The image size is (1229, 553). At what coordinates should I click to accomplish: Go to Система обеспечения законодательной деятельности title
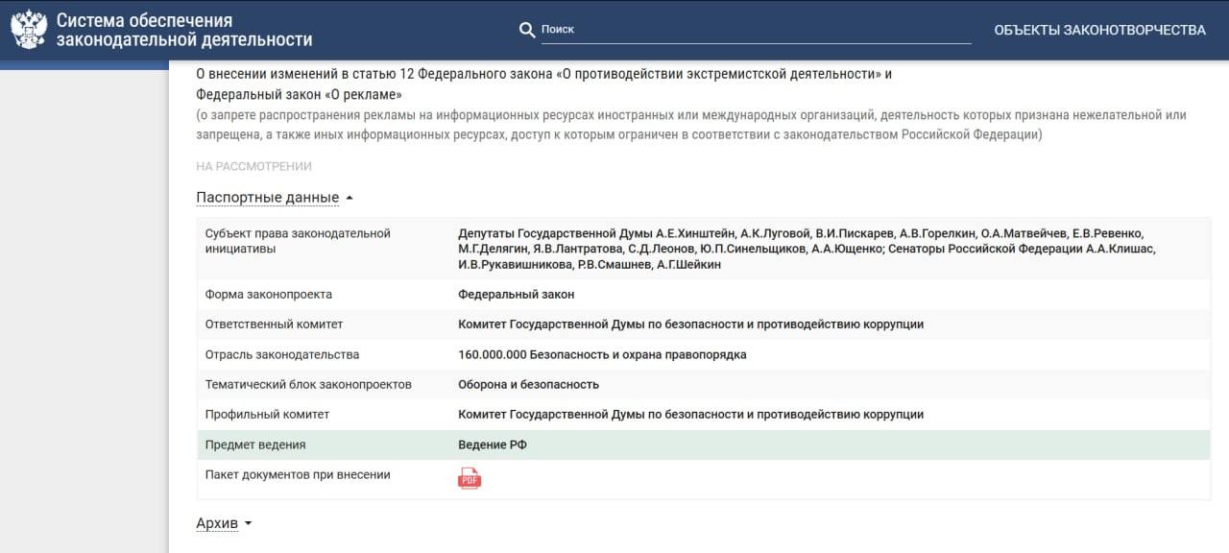(183, 30)
